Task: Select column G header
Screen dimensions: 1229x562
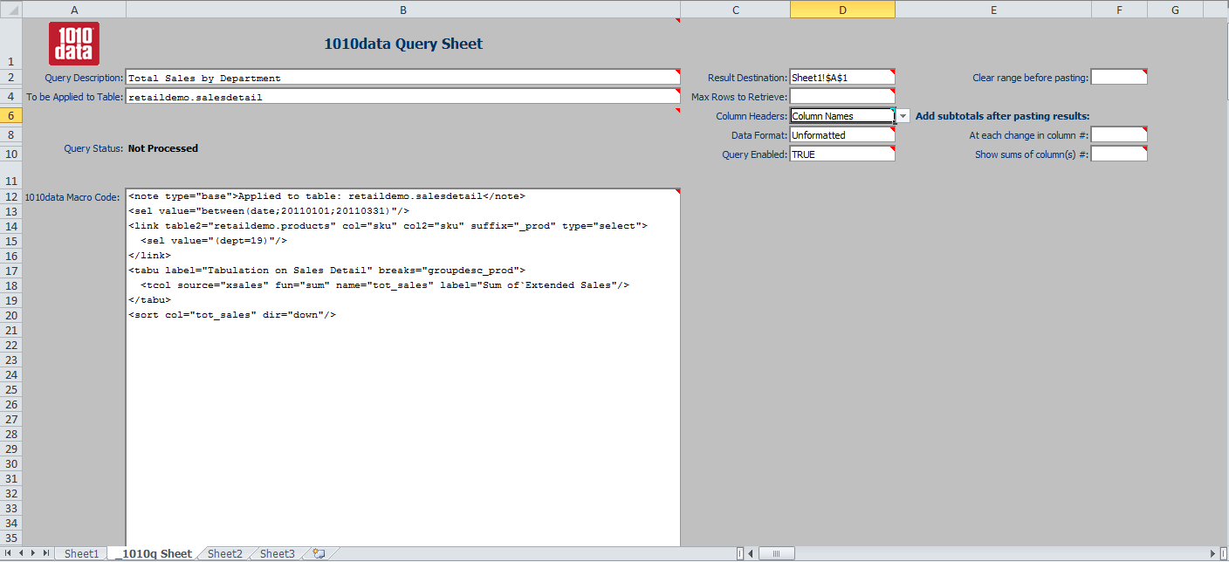Action: (x=1175, y=10)
